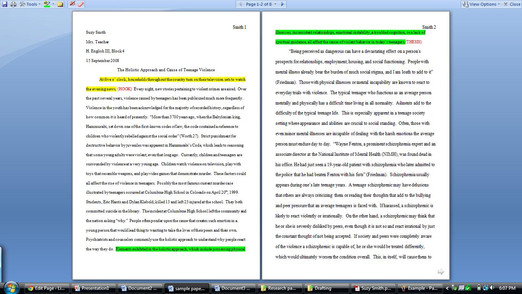Expand the View Options menu

pos(481,4)
